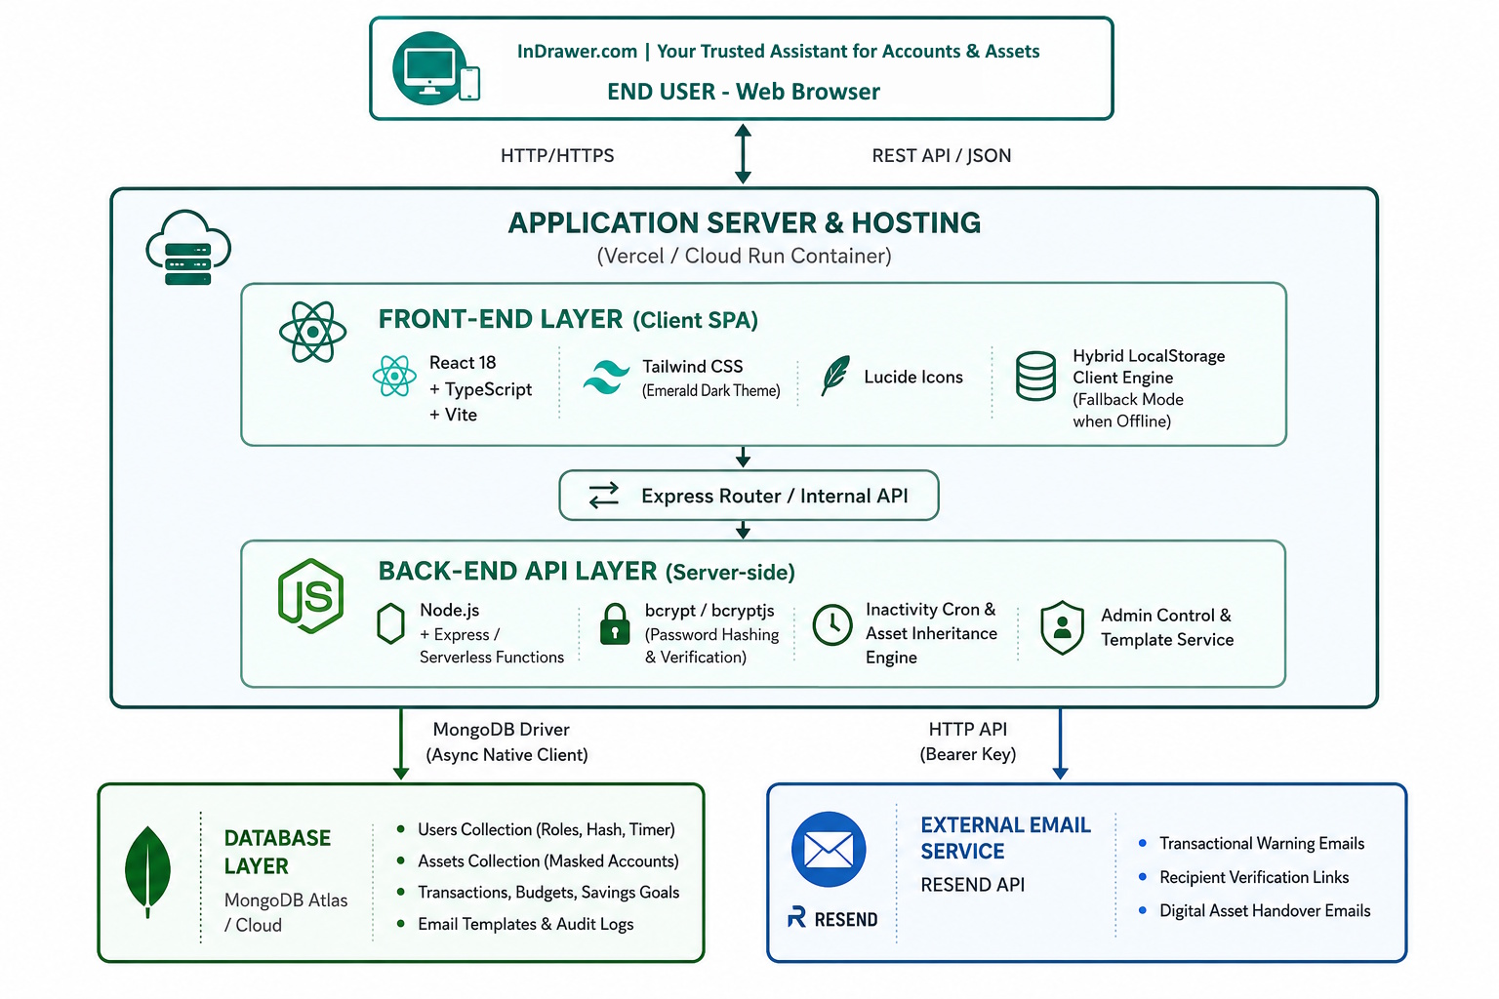This screenshot has width=1499, height=999.
Task: Click the Resend R logo
Action: click(797, 918)
